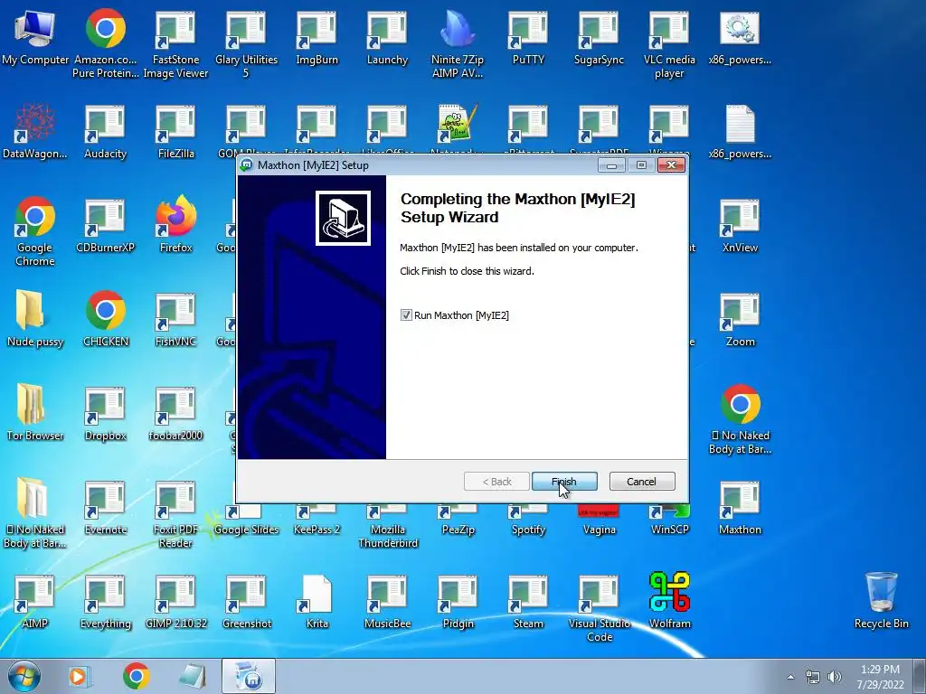Select Glary Utilities 5 shortcut
Screen dimensions: 926x694
(246, 45)
